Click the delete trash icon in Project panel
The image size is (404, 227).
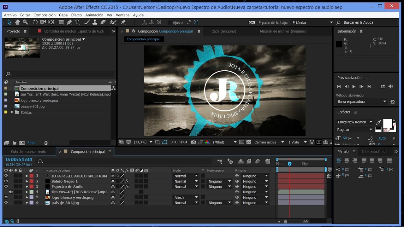[46, 143]
